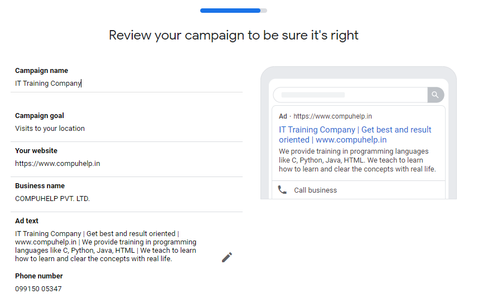Click the pencil icon to edit ad text
483x294 pixels.
[x=226, y=257]
